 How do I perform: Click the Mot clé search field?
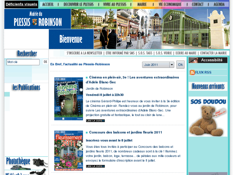pos(23,62)
